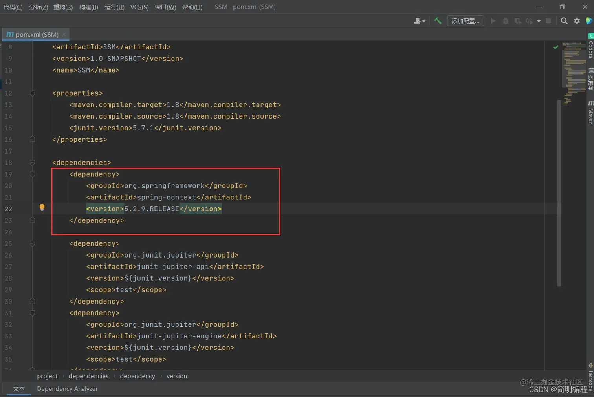Viewport: 594px width, 397px height.
Task: Click the opening <dependencies> tag
Action: [x=82, y=163]
